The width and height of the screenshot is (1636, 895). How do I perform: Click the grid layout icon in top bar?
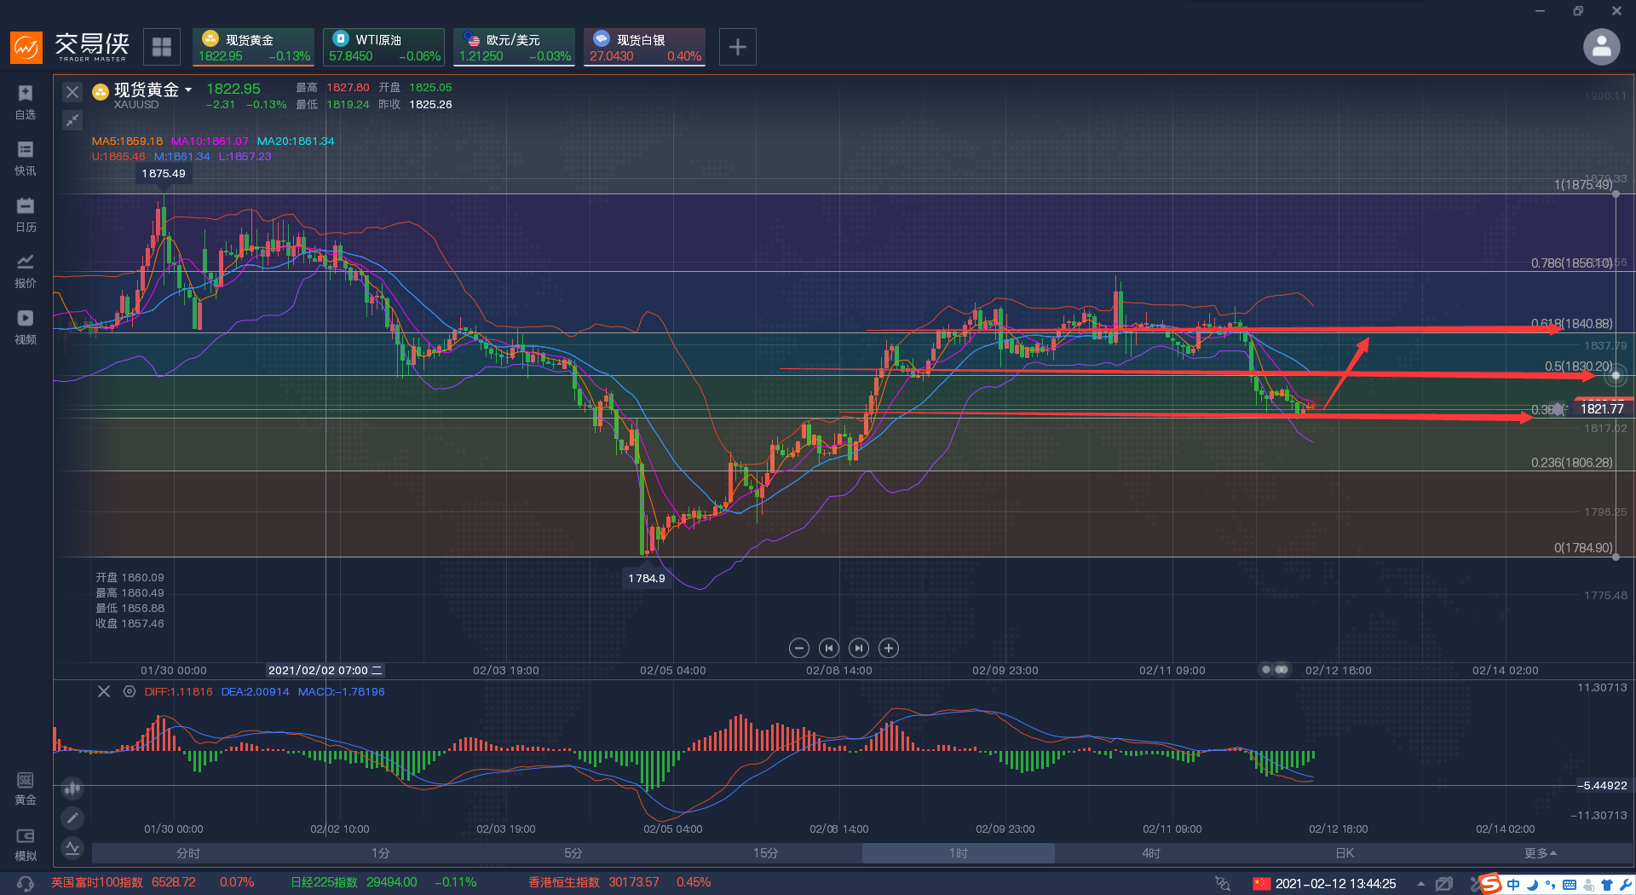161,47
